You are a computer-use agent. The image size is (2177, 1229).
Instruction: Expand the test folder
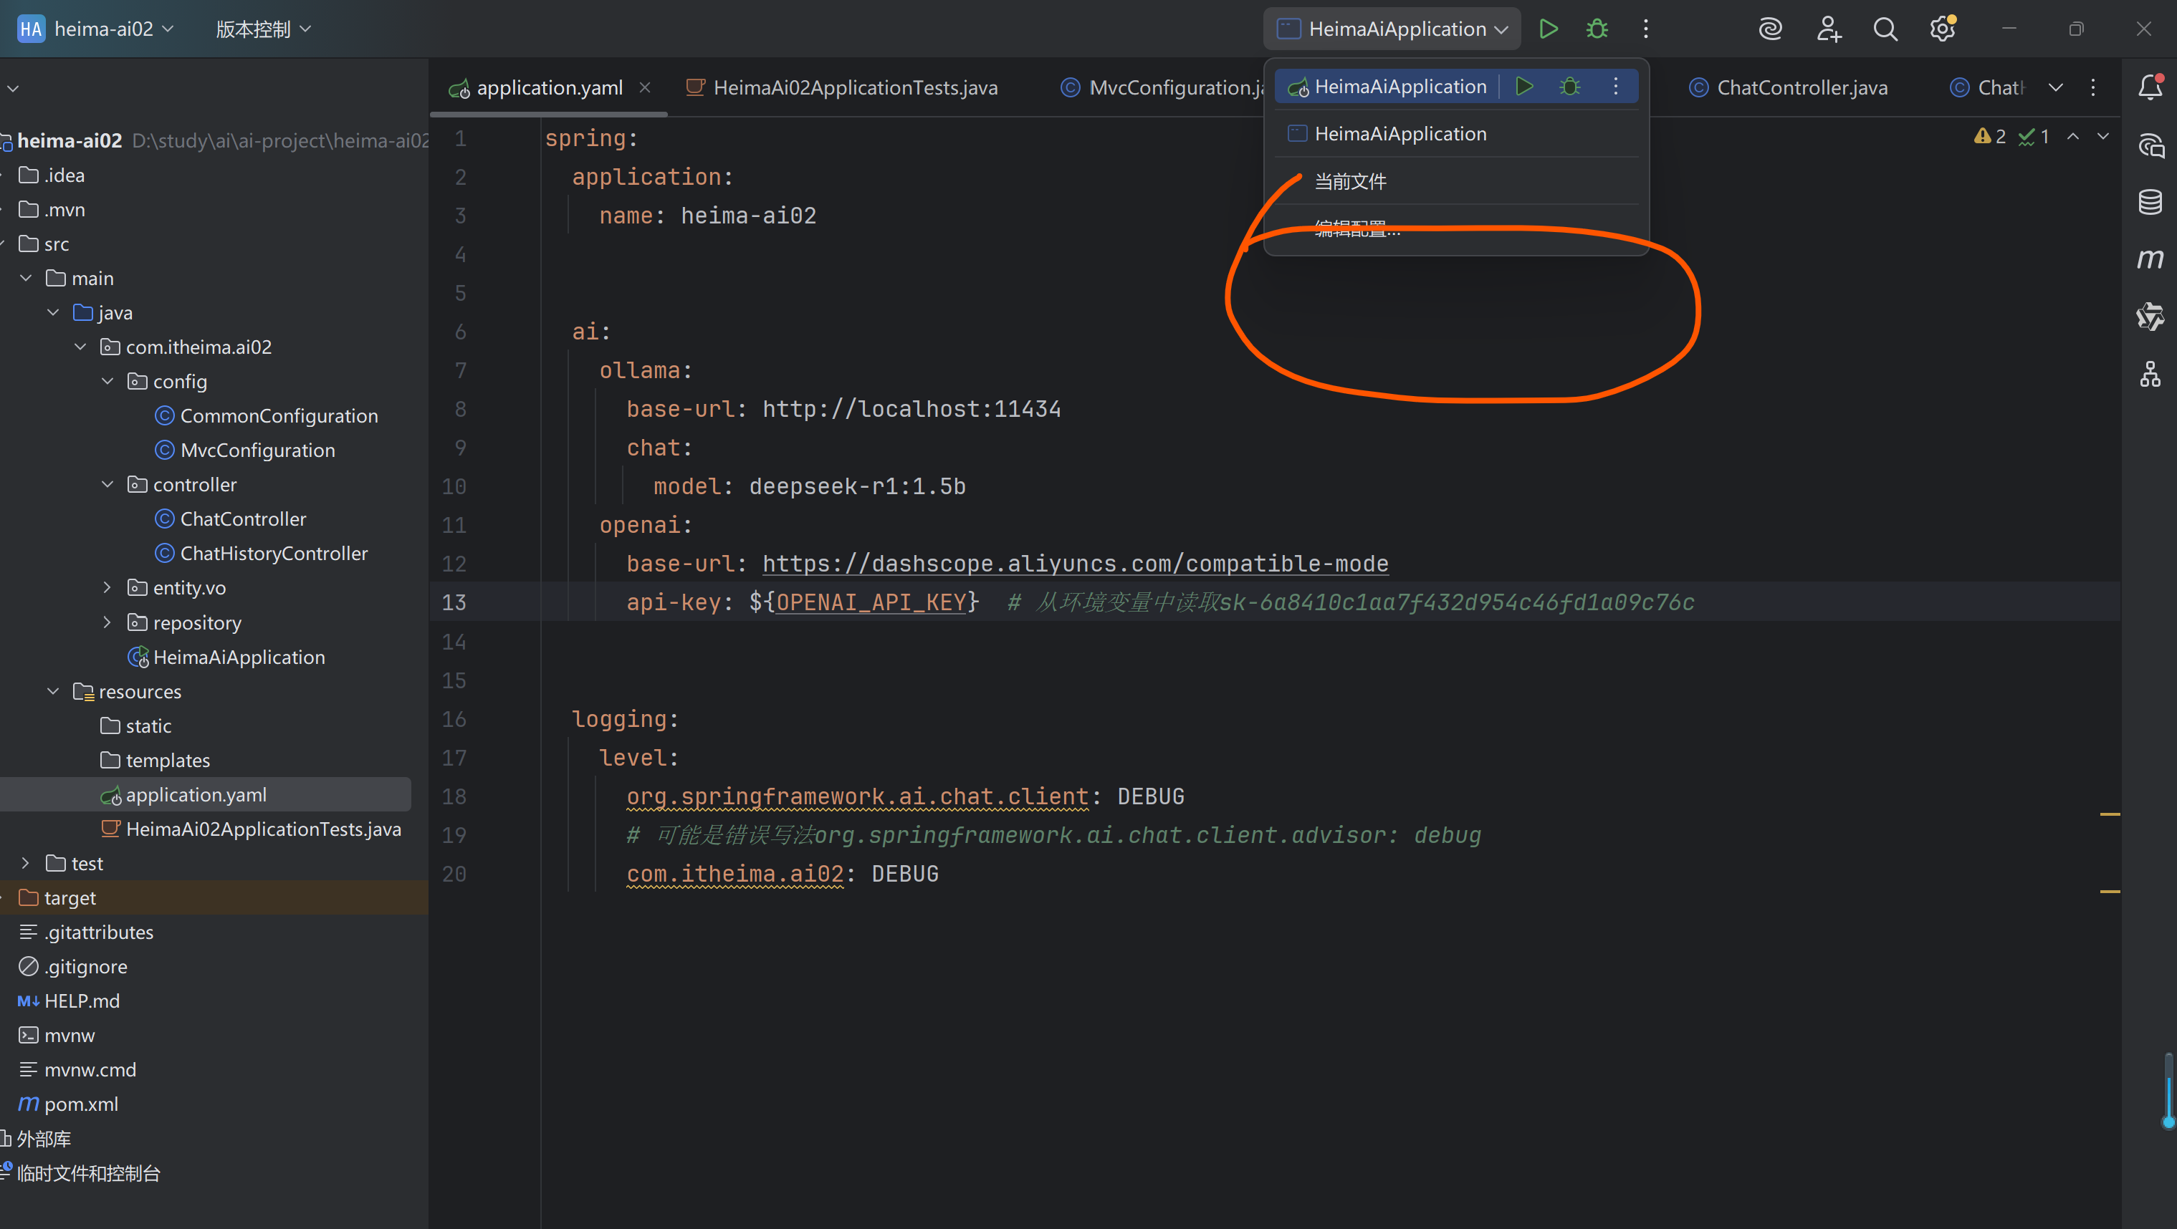click(25, 863)
